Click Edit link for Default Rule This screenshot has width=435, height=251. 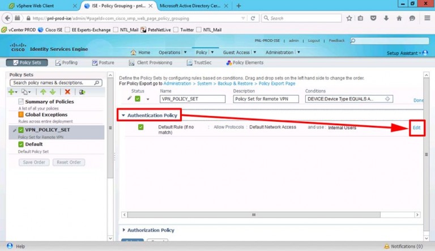pyautogui.click(x=416, y=127)
